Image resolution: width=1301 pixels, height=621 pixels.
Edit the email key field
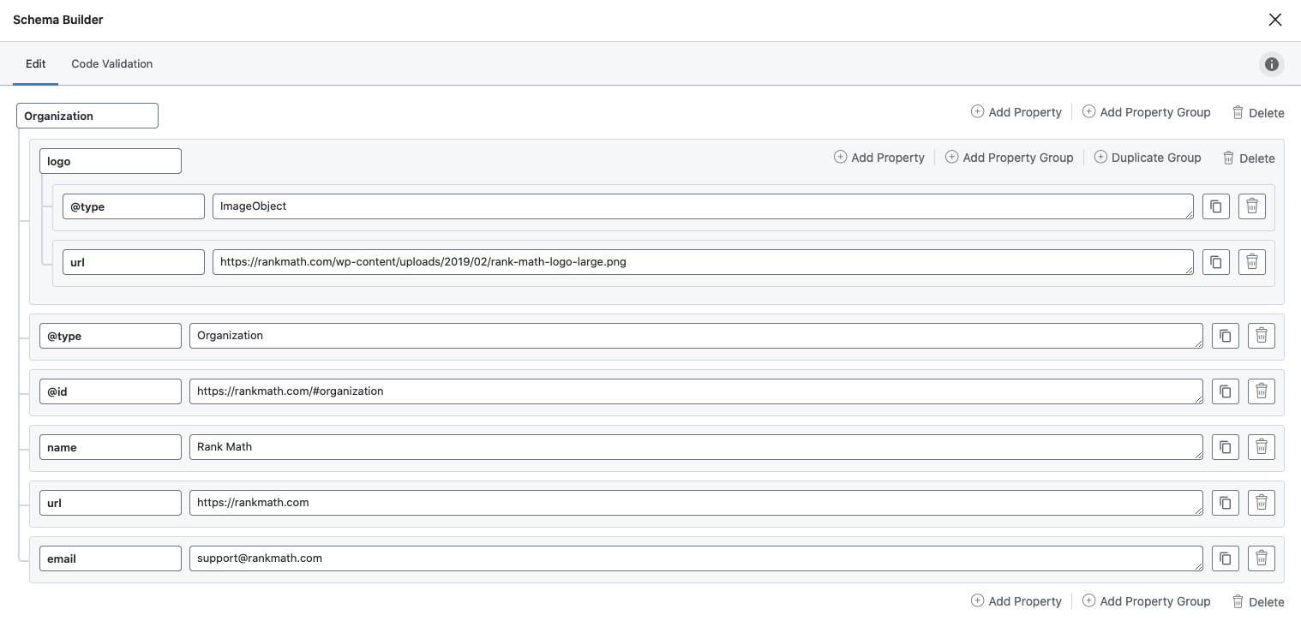point(111,558)
